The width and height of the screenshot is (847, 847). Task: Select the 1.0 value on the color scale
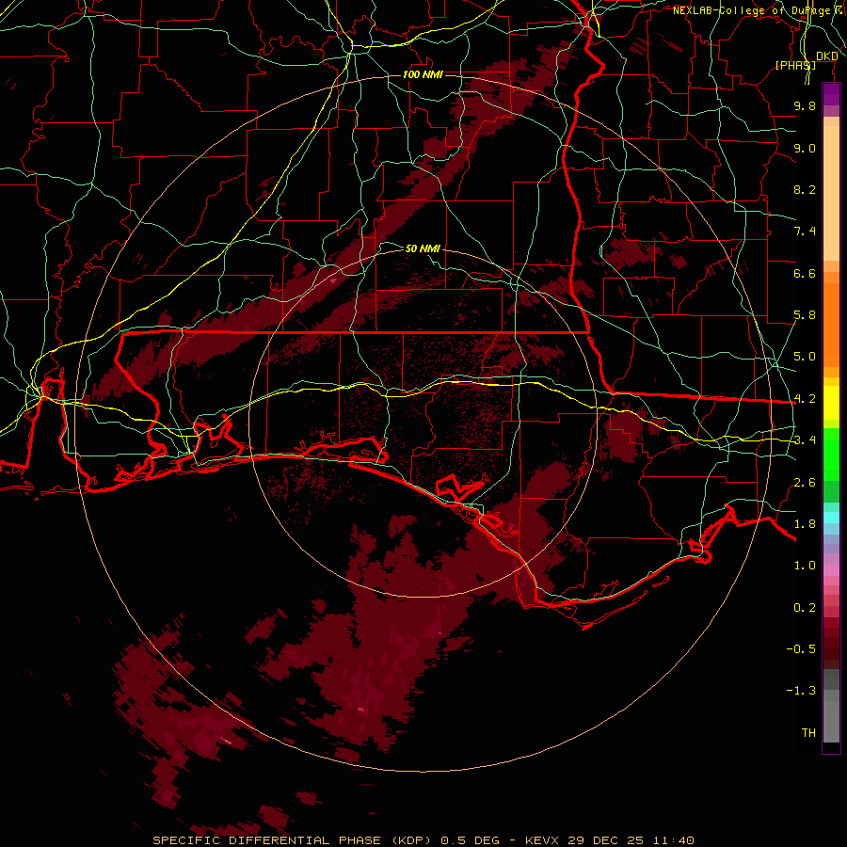(x=805, y=566)
